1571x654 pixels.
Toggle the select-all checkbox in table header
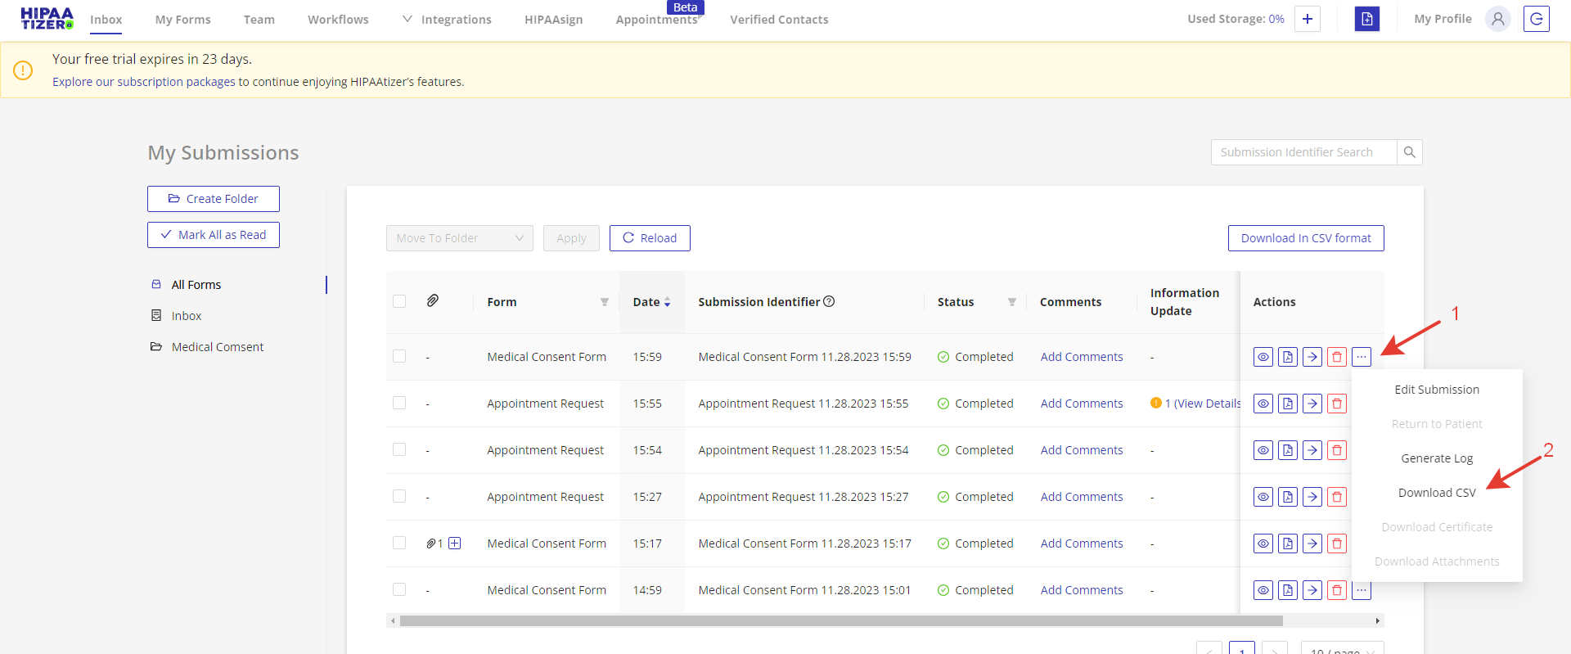point(399,301)
